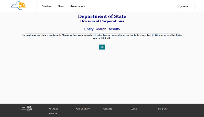Go to App Directory in the footer
The width and height of the screenshot is (204, 117).
tap(83, 109)
